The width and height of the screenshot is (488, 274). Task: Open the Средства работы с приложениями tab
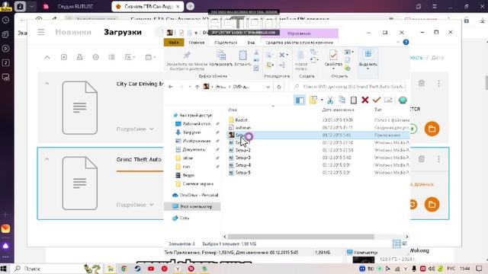pos(299,43)
